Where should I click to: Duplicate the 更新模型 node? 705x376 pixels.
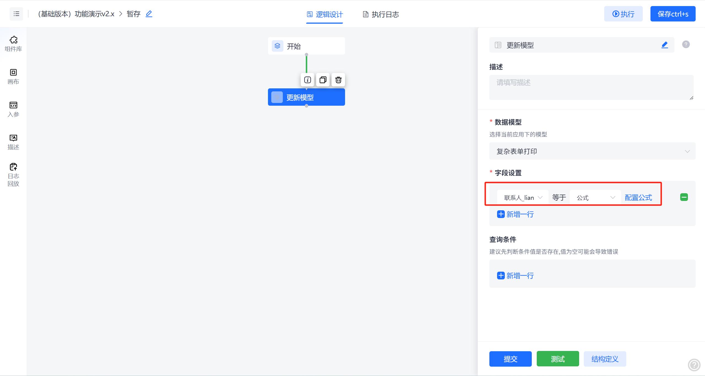(322, 80)
